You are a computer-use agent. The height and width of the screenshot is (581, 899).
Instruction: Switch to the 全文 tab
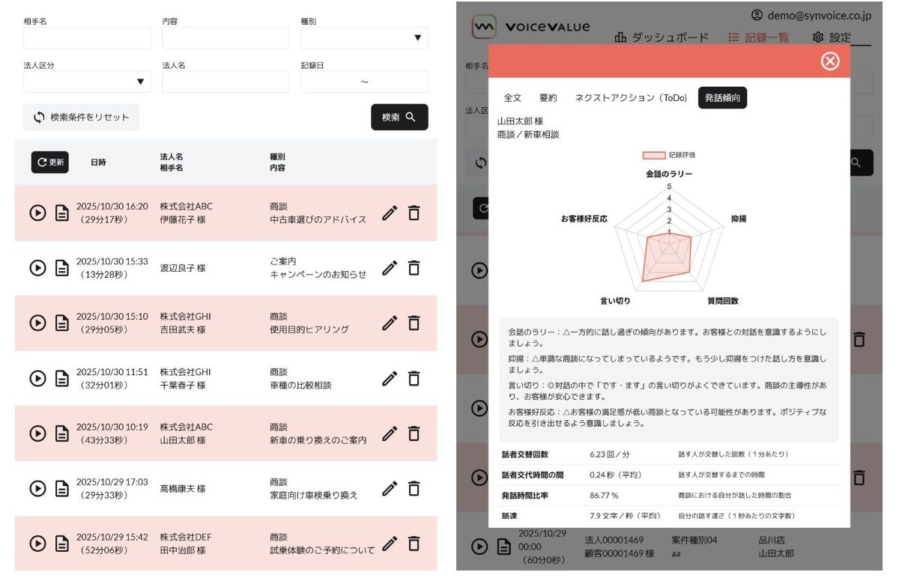(x=512, y=98)
